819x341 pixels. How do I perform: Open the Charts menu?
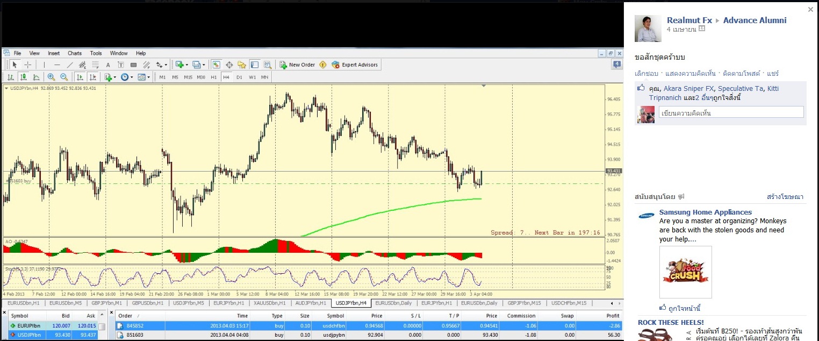[75, 53]
